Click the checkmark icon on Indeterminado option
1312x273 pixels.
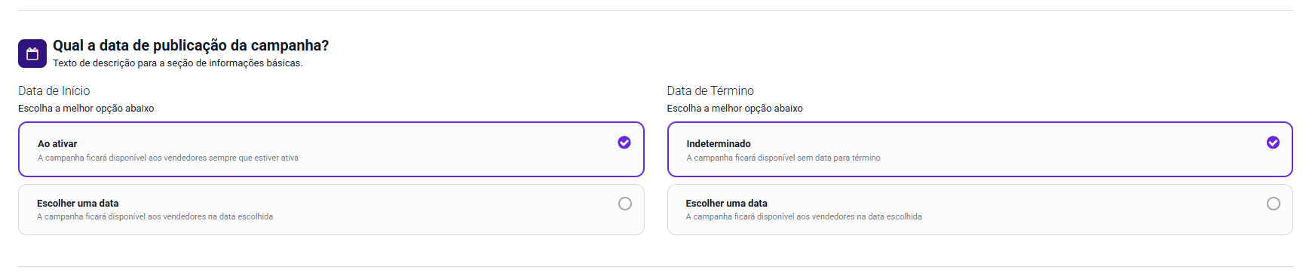tap(1273, 143)
